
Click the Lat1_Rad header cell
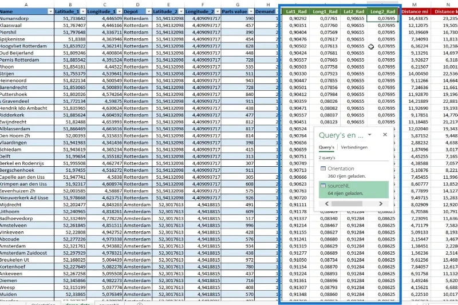[x=296, y=11]
